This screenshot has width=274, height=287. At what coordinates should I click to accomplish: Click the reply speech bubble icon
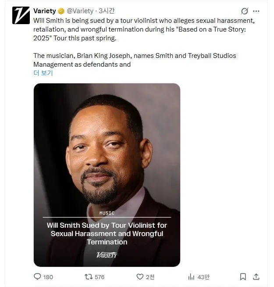coord(37,276)
